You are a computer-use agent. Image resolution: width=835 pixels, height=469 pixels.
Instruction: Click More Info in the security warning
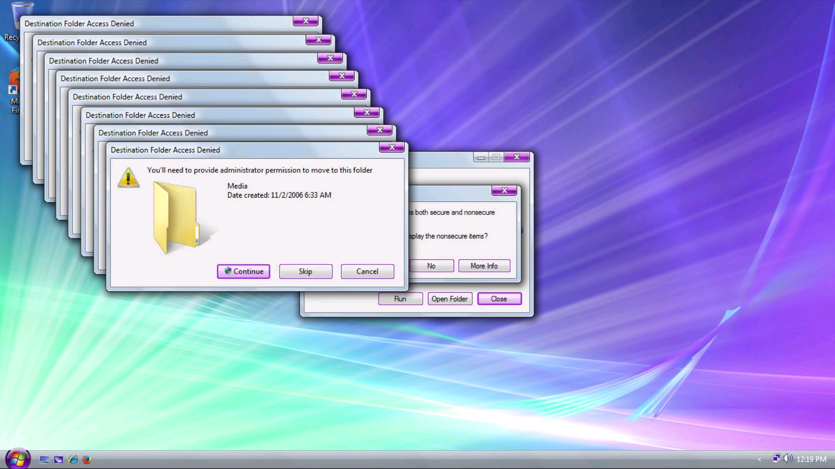point(484,265)
